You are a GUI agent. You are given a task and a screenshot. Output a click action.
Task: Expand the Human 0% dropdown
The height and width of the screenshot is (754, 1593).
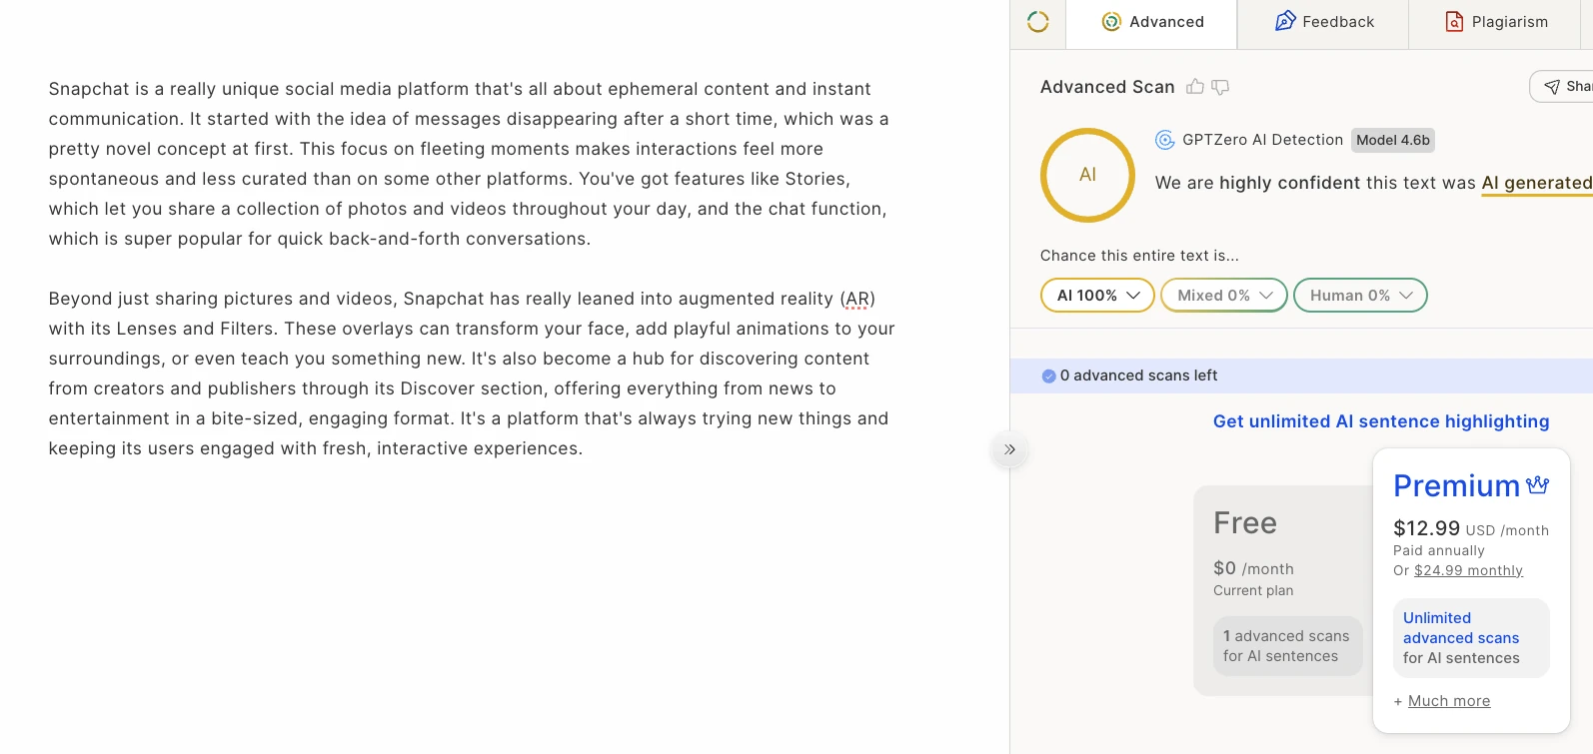(1360, 296)
